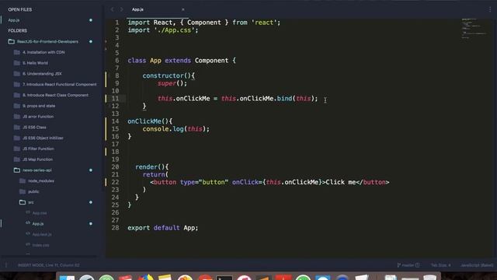Open App.css in the src folder
This screenshot has height=280, width=497.
tap(40, 213)
